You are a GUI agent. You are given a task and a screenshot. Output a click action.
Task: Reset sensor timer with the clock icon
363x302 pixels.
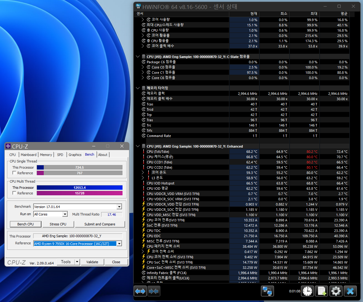pos(307,291)
